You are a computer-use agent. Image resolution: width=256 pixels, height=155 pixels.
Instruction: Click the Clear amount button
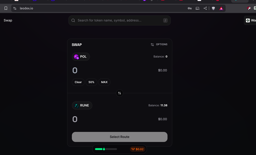point(78,82)
